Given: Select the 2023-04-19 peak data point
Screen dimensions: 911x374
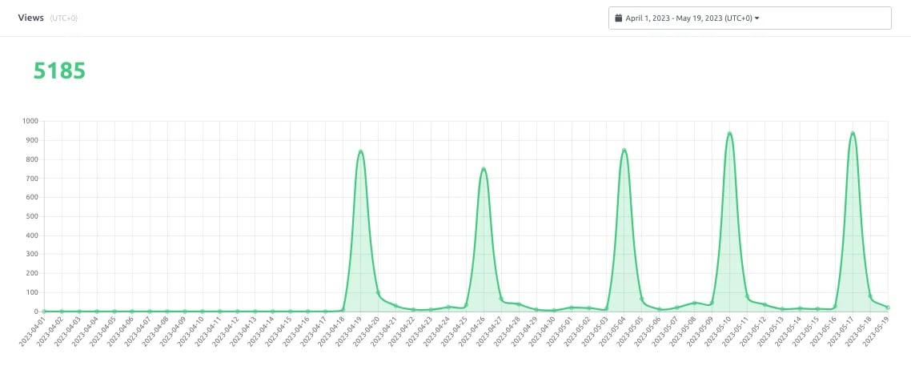Looking at the screenshot, I should pyautogui.click(x=361, y=152).
